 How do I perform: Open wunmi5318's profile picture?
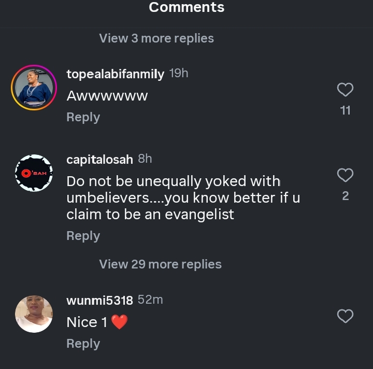(34, 314)
